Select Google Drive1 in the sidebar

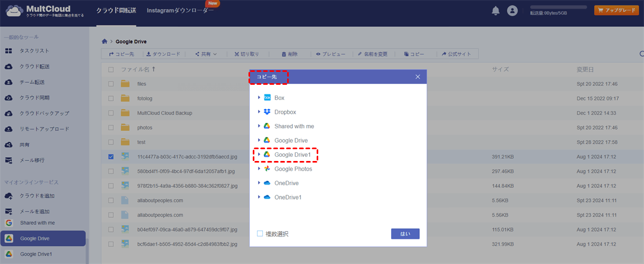tap(36, 254)
